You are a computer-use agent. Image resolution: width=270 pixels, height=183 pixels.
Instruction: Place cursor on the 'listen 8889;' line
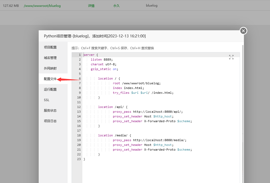(x=102, y=60)
